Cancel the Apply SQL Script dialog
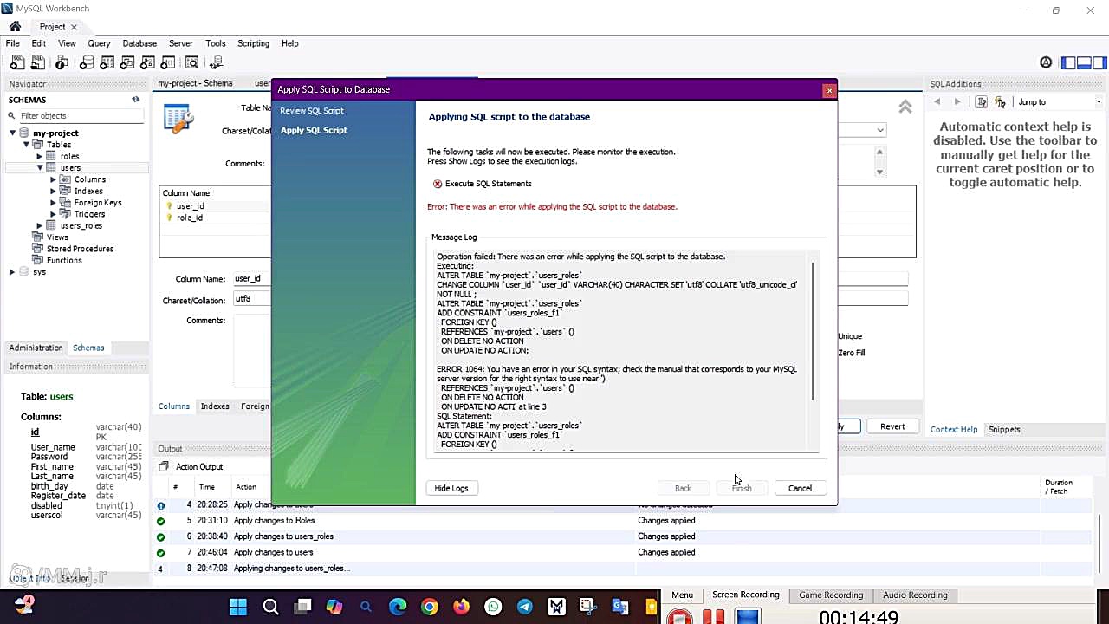 click(800, 488)
